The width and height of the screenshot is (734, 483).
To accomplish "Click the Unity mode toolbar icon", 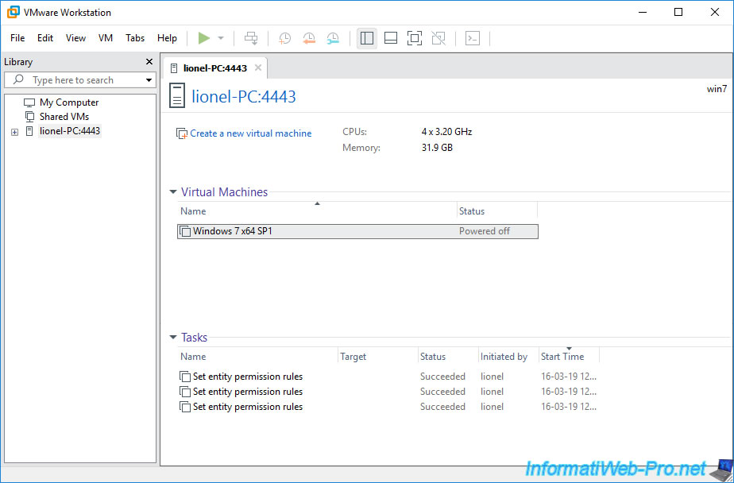I will coord(438,38).
